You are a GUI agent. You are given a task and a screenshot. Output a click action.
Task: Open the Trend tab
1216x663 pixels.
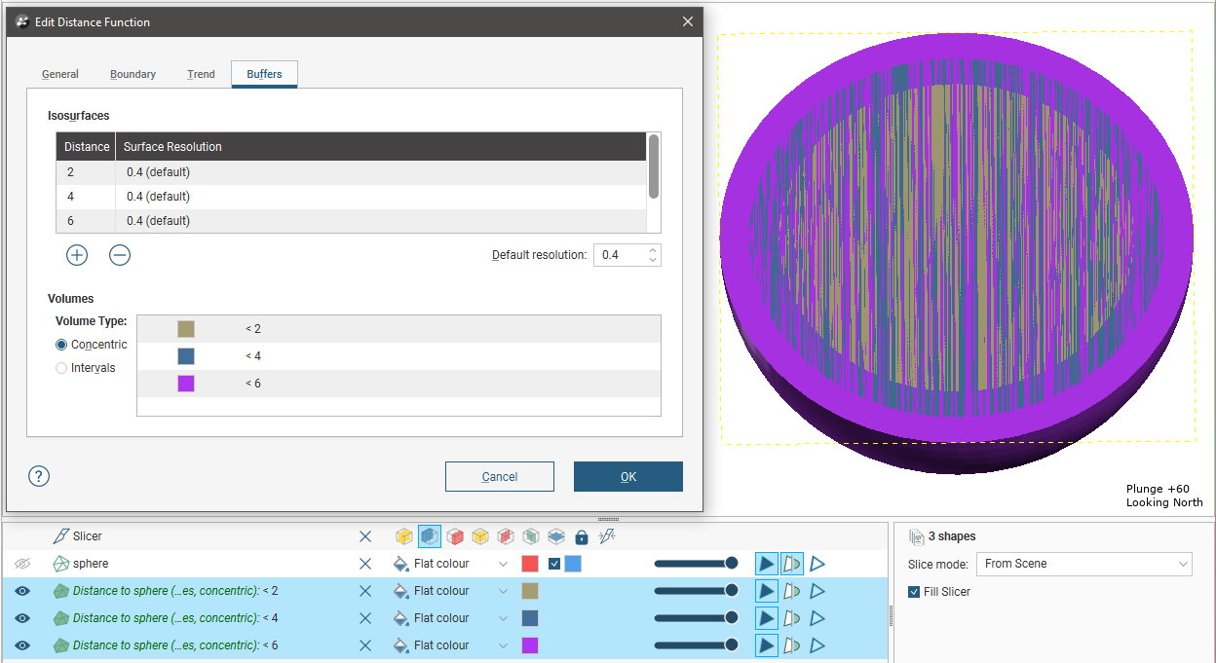click(x=201, y=74)
